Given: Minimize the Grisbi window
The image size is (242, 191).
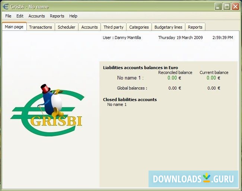Looking at the screenshot, I should (x=218, y=7).
